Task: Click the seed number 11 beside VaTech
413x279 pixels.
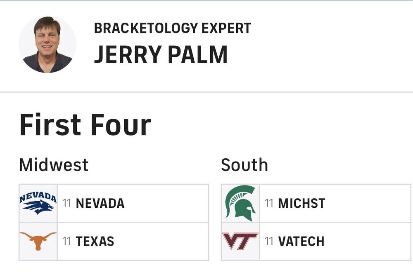Action: point(269,241)
